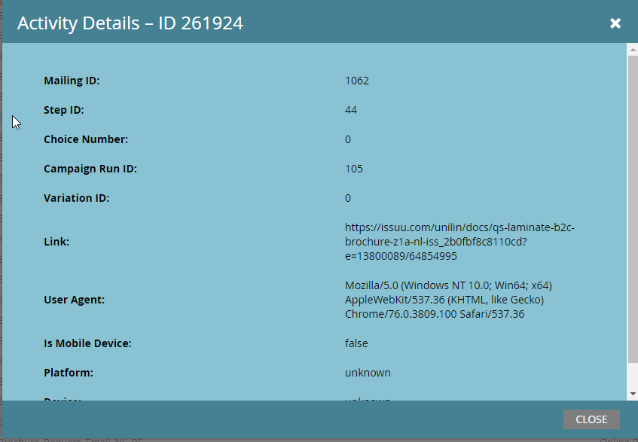Click the vertical scrollbar thumb

pos(632,209)
